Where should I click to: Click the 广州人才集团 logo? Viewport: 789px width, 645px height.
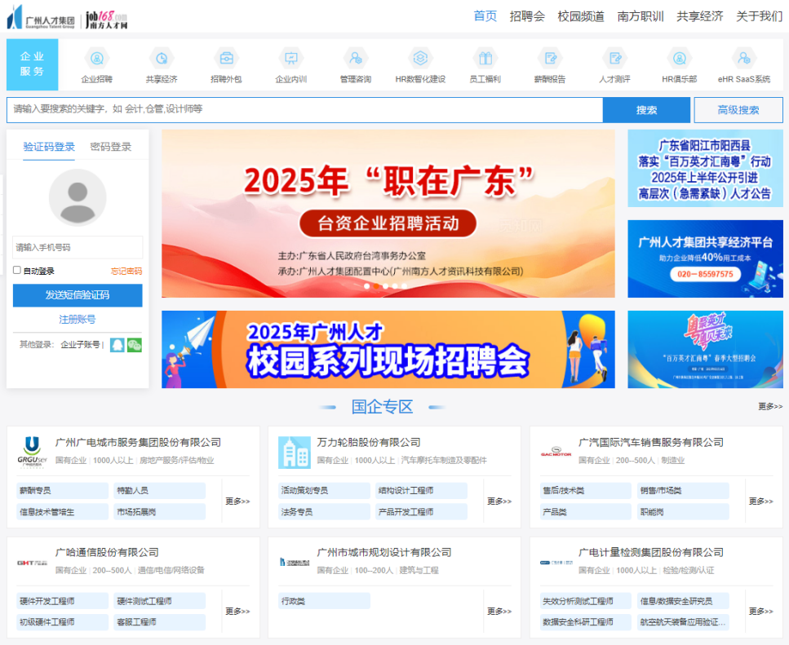click(x=41, y=18)
